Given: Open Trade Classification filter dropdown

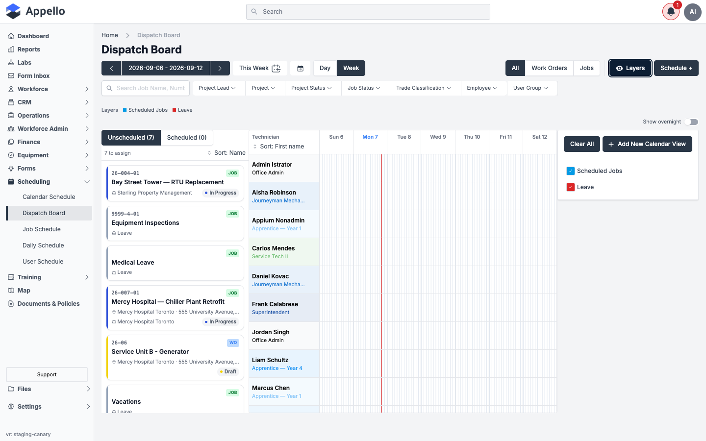Looking at the screenshot, I should 424,88.
